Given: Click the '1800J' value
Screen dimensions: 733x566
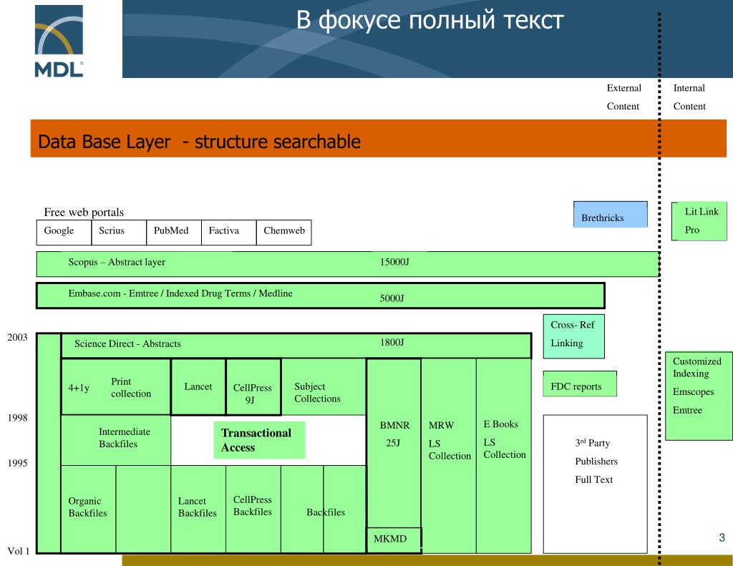Looking at the screenshot, I should (392, 343).
